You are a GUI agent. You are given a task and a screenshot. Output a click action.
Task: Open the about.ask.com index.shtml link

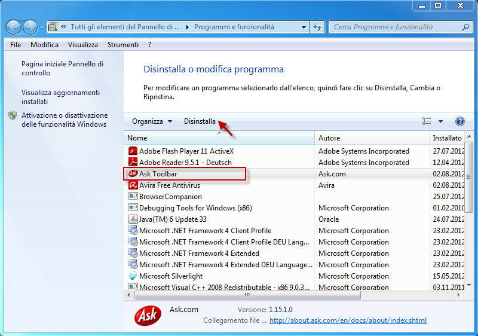348,320
